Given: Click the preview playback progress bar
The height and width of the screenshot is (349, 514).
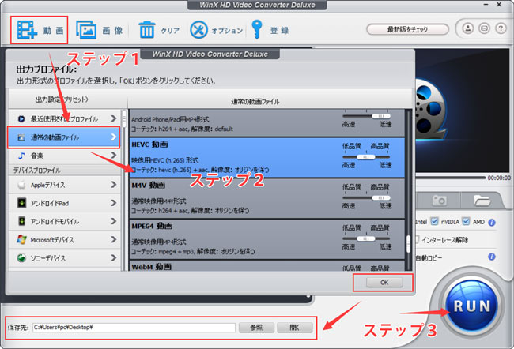Looking at the screenshot, I should tap(450, 178).
